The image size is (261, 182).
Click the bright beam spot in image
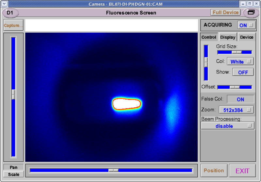click(127, 104)
